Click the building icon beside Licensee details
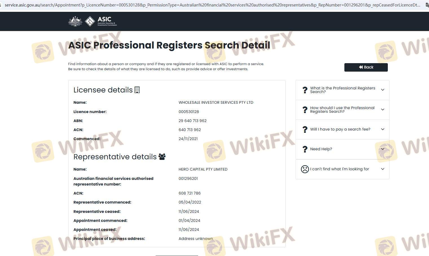The height and width of the screenshot is (256, 429). point(137,90)
